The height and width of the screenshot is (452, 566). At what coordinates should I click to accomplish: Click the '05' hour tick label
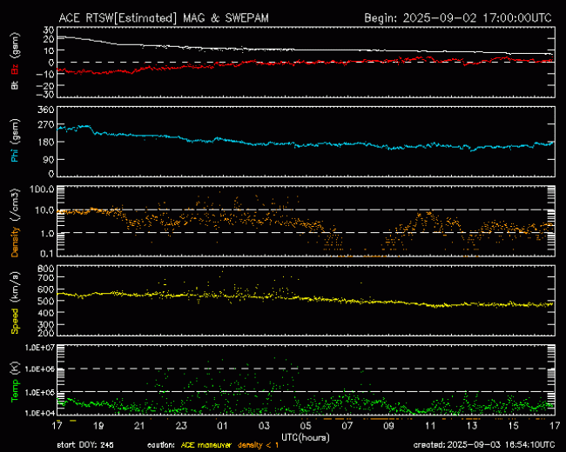click(x=306, y=426)
